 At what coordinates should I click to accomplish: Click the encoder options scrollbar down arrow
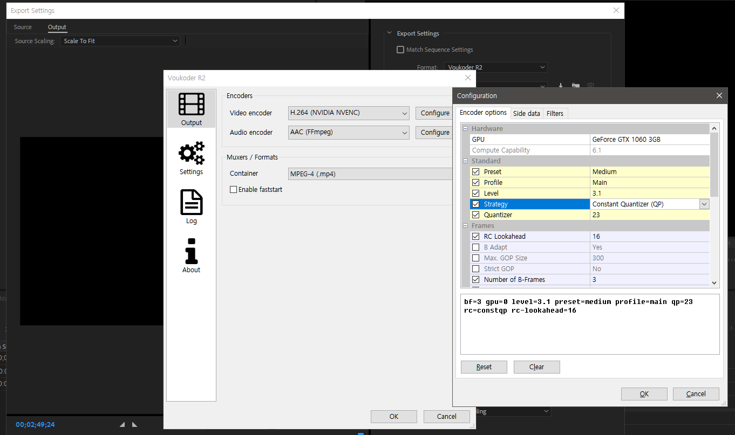tap(714, 282)
